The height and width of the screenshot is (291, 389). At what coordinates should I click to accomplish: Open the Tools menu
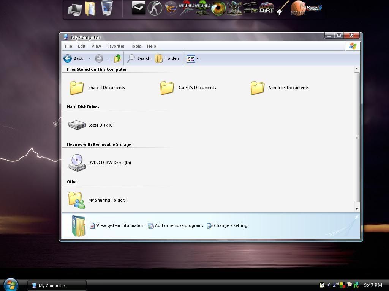tap(136, 46)
